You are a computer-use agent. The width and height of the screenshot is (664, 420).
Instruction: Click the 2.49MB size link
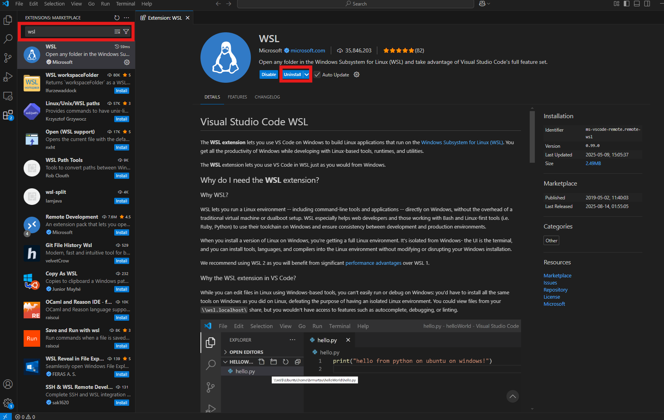click(593, 164)
